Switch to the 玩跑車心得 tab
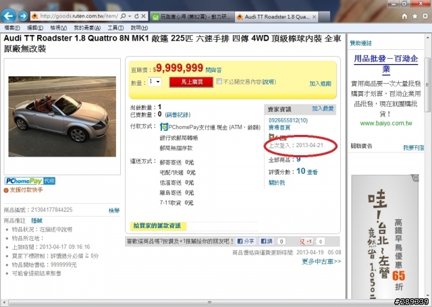Screen dimensions: 432x307 tap(192, 17)
